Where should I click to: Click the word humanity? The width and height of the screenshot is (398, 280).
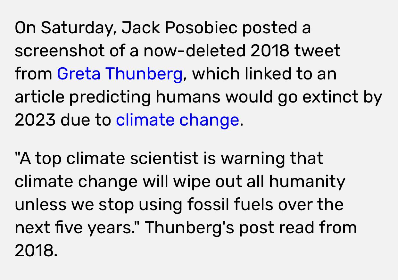(x=307, y=182)
